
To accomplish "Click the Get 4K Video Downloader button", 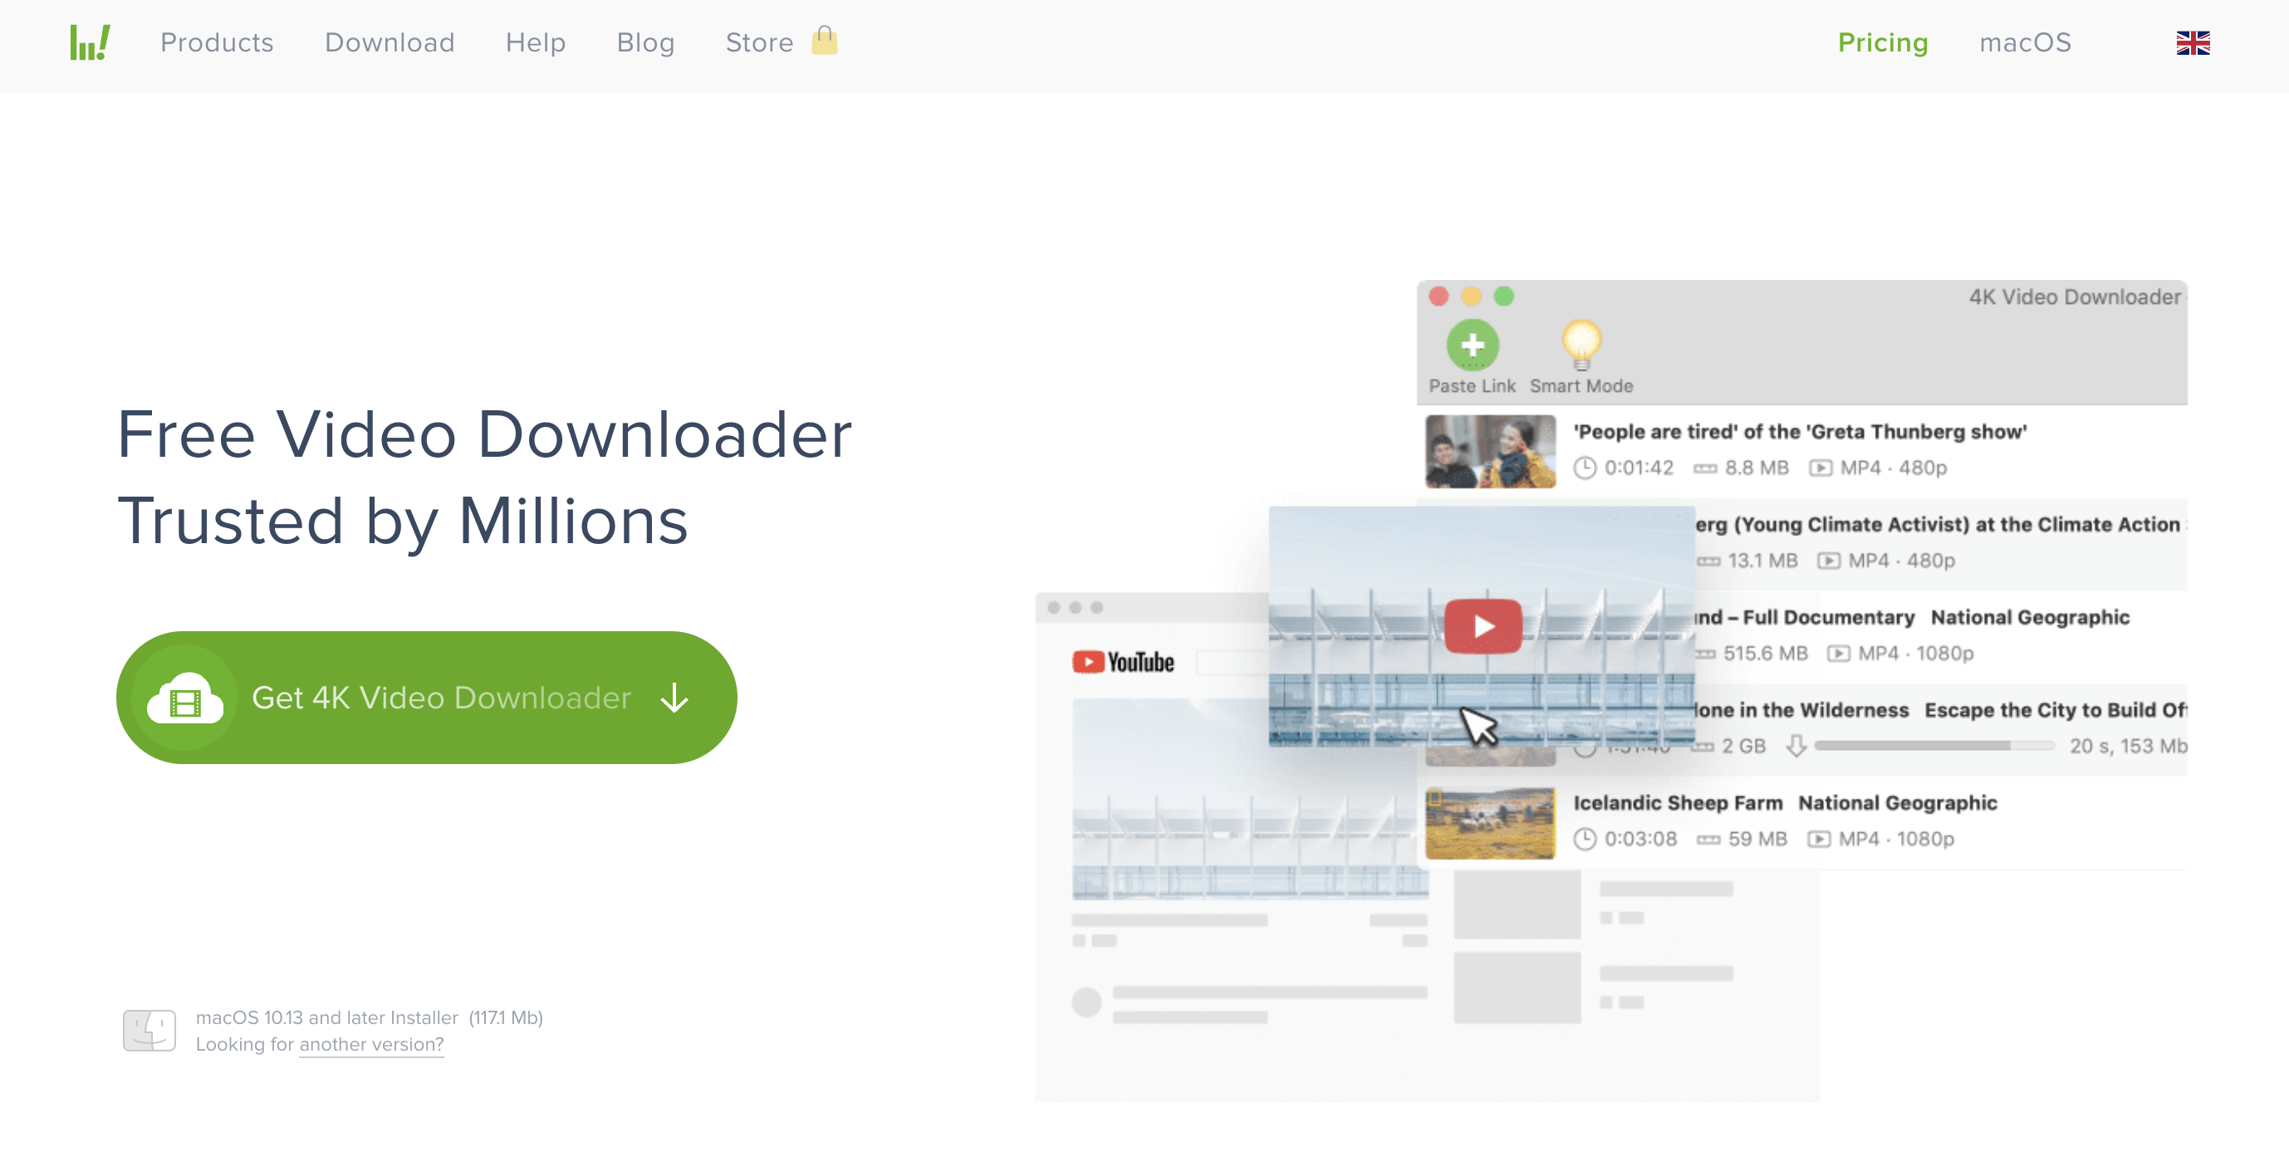I will tap(426, 698).
